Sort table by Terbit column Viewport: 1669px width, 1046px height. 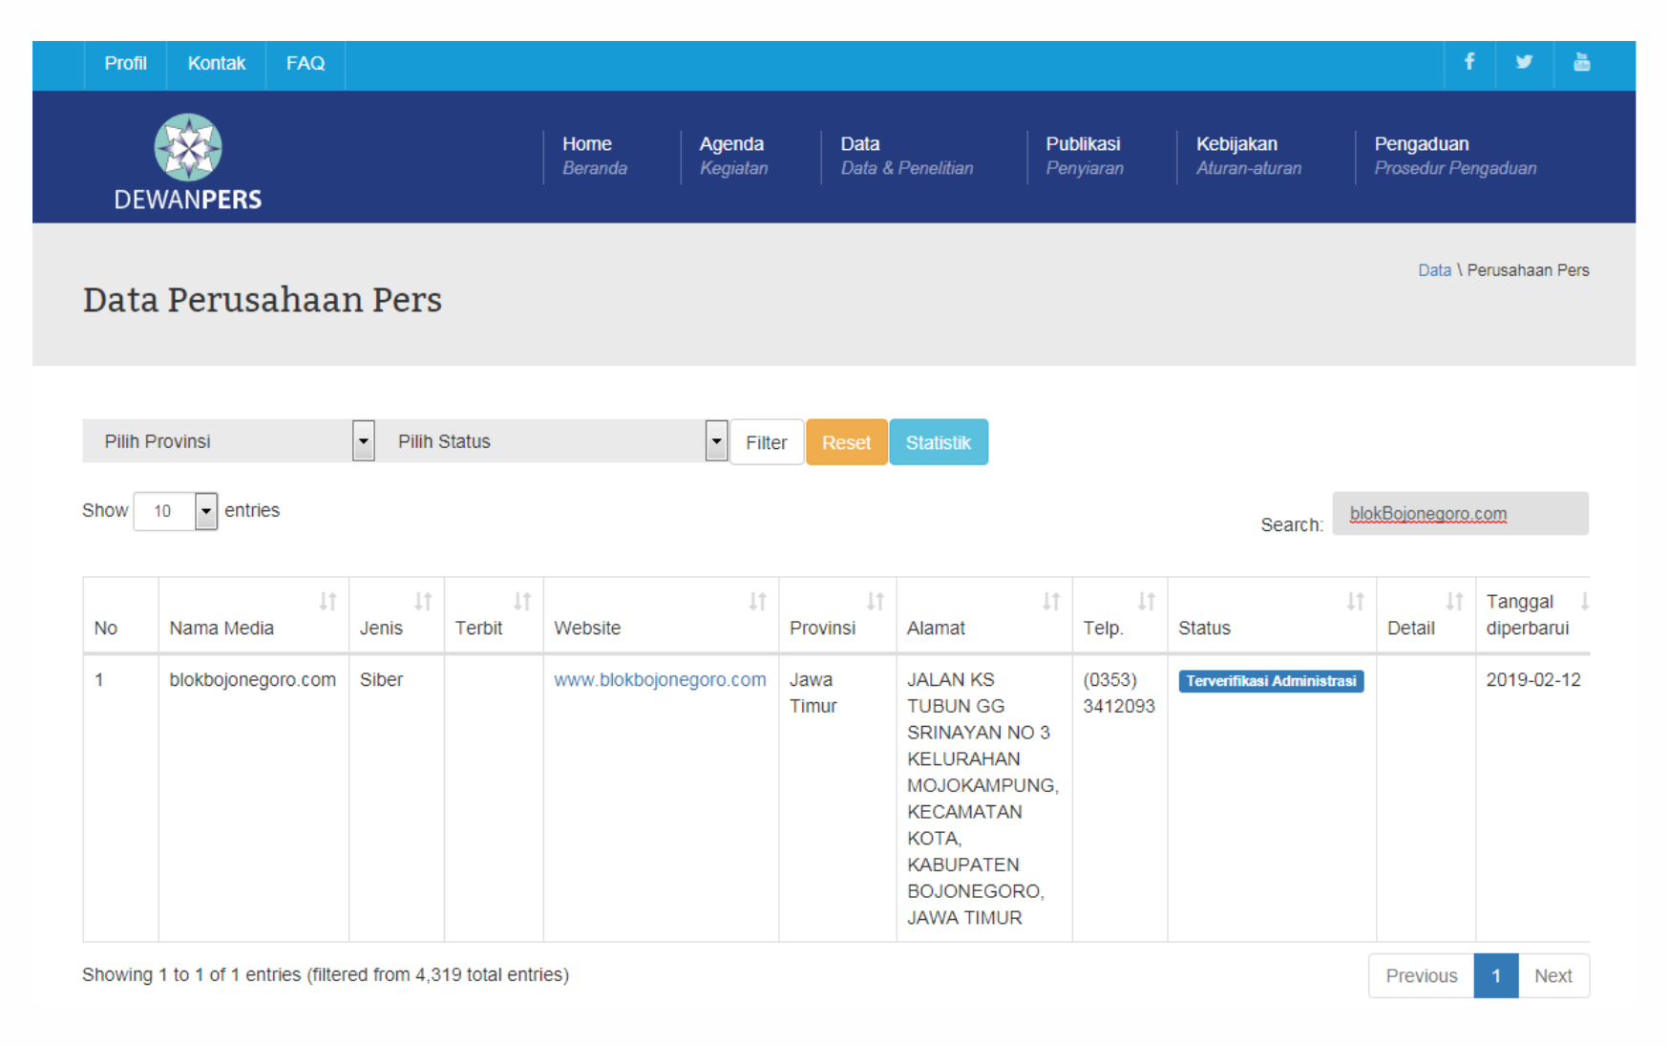coord(494,615)
